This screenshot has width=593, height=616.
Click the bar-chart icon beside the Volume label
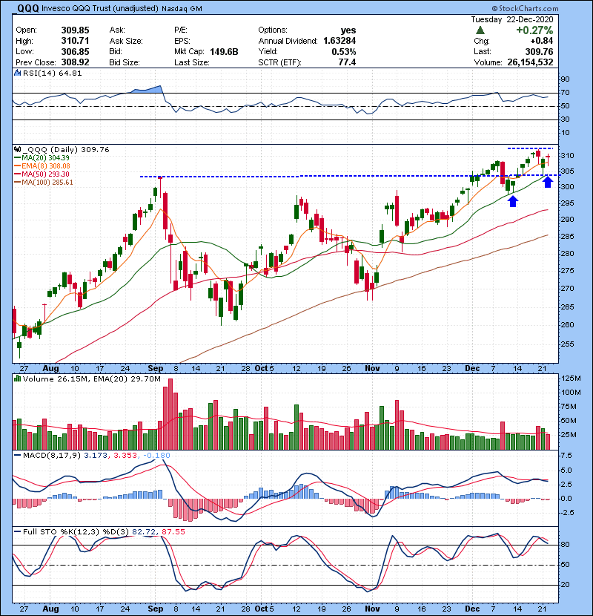[x=17, y=379]
